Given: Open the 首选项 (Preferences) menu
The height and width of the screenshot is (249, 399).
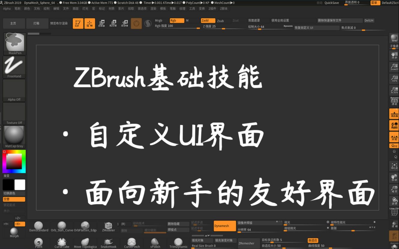Looking at the screenshot, I should pos(142,9).
